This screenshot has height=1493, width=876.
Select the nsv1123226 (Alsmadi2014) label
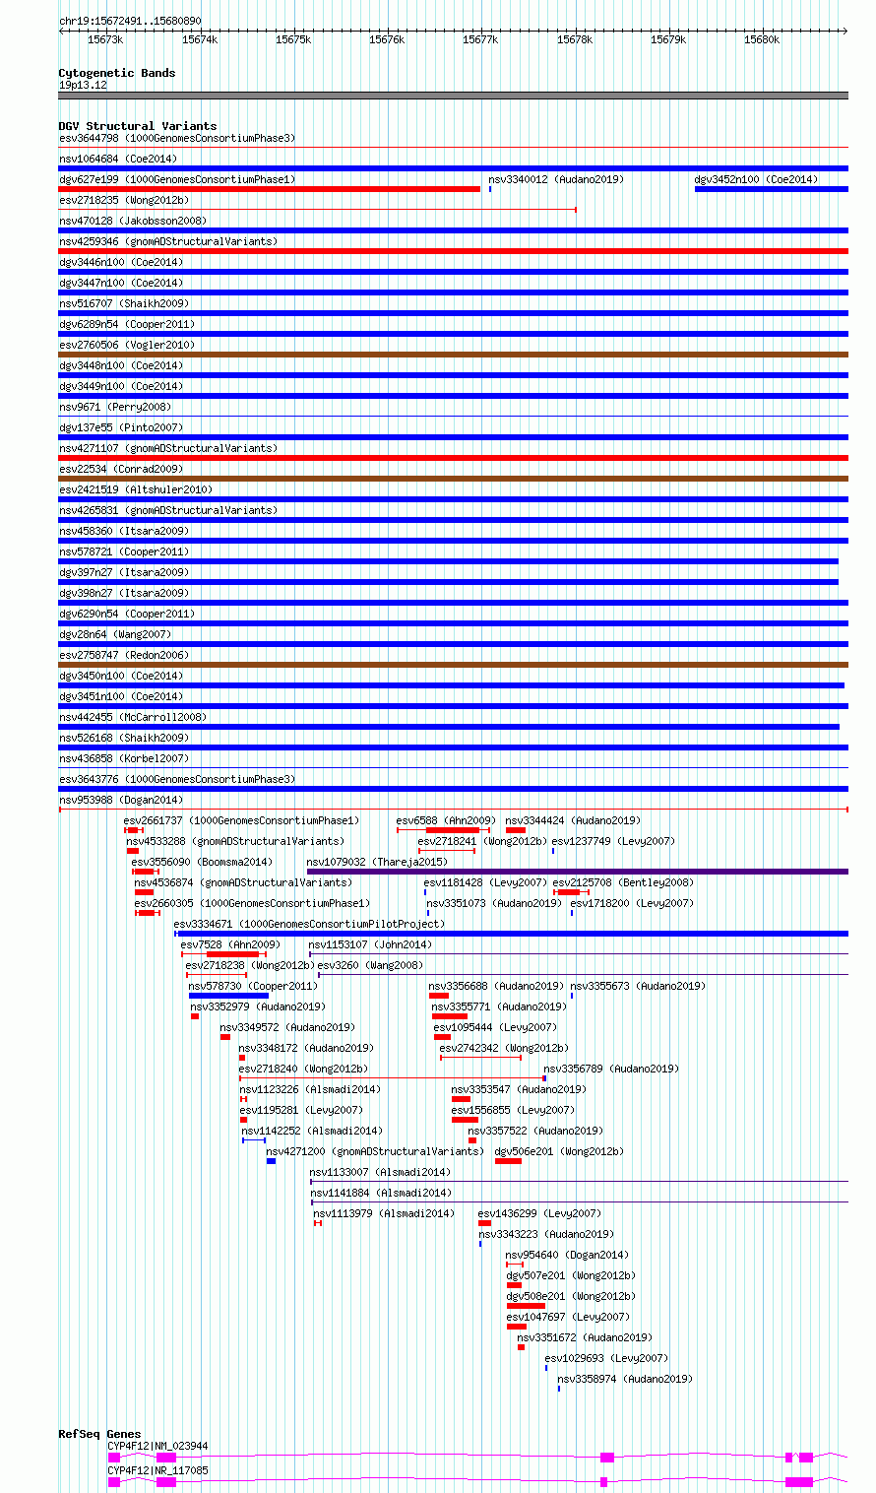point(310,1090)
